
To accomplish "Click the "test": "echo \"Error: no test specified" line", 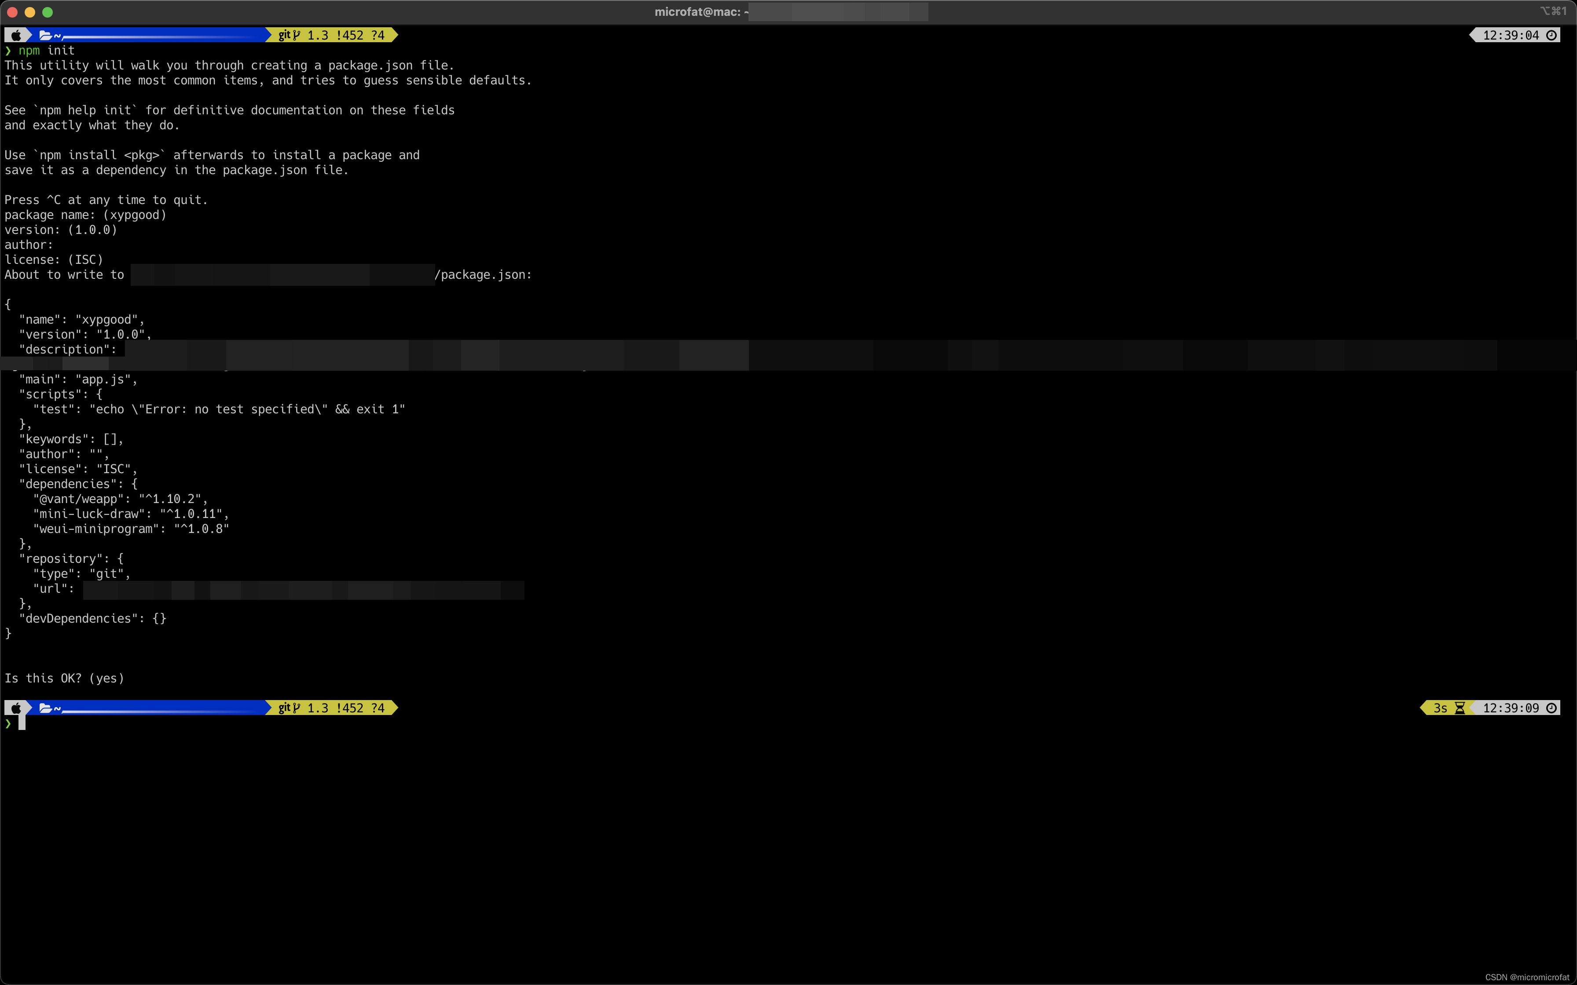I will pyautogui.click(x=219, y=410).
